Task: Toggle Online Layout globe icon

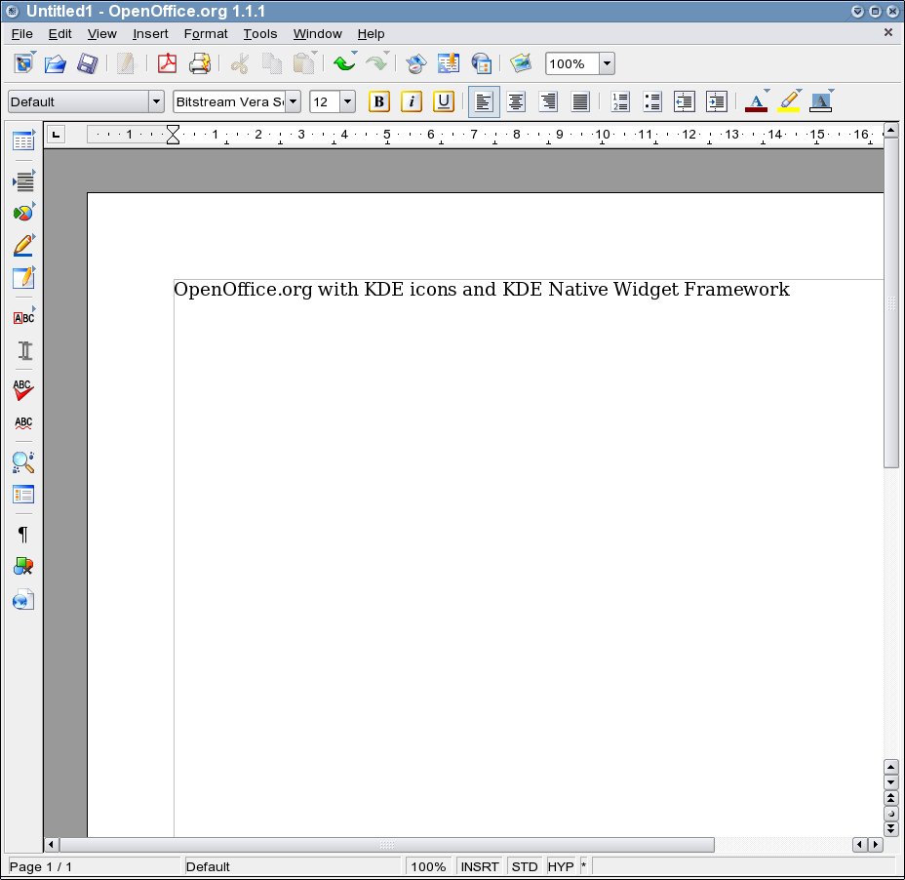Action: click(23, 599)
